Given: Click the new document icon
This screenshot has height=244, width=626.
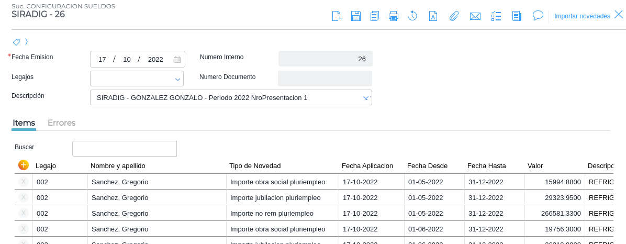Looking at the screenshot, I should (337, 16).
